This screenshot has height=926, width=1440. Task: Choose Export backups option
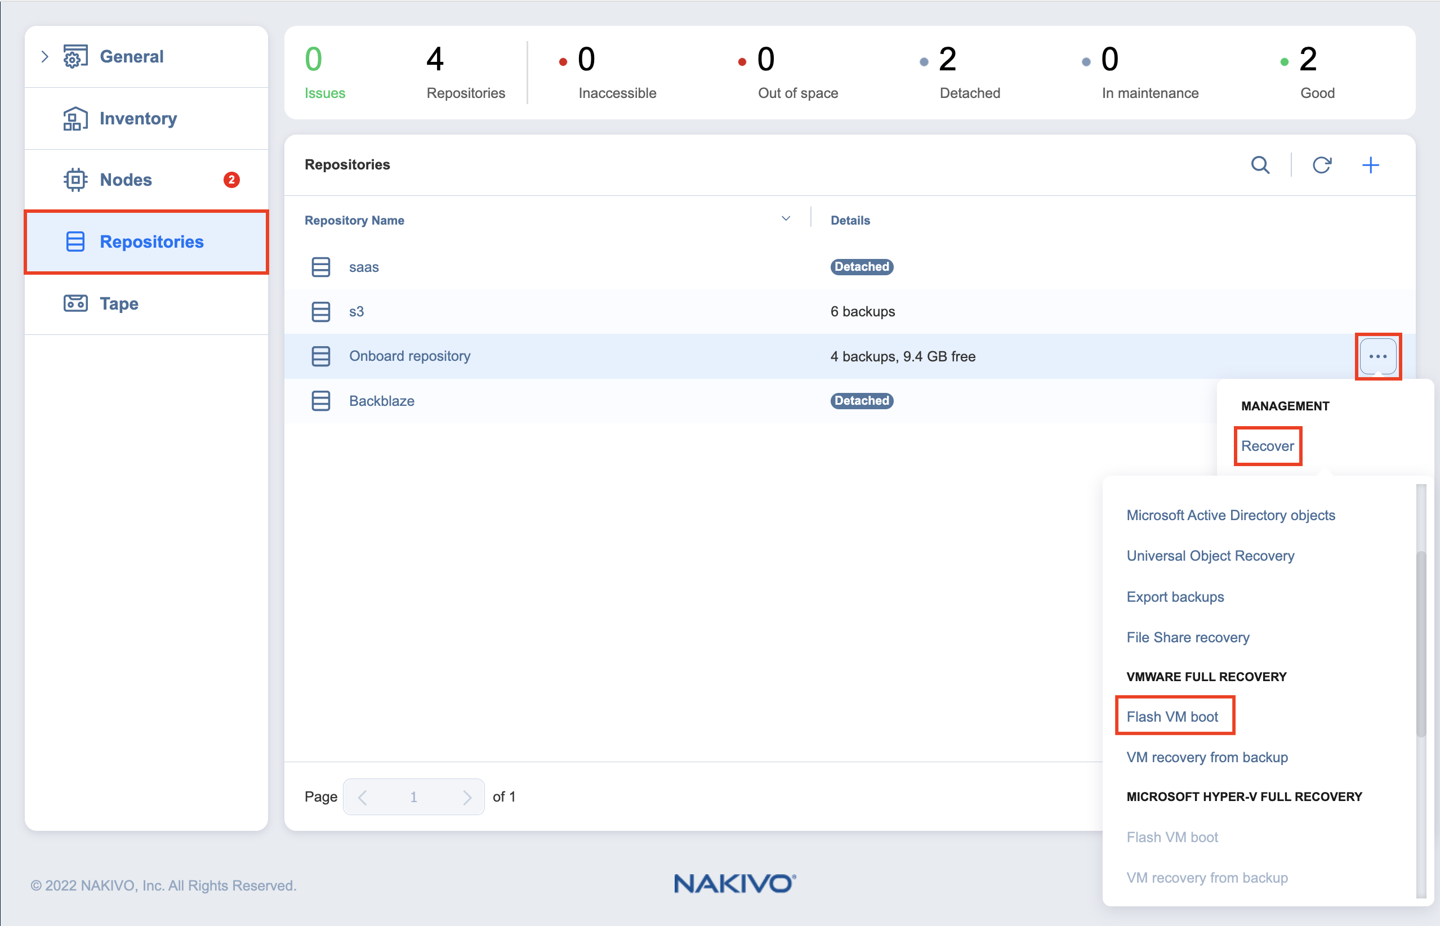pyautogui.click(x=1175, y=597)
